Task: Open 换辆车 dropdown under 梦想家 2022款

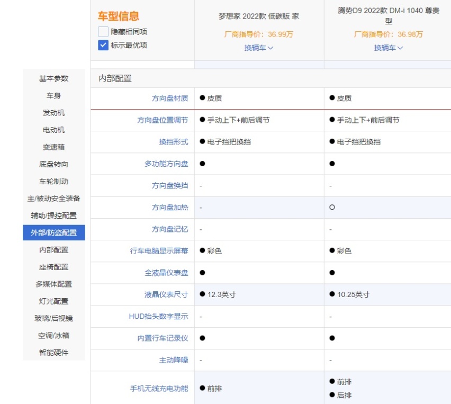Action: tap(258, 48)
